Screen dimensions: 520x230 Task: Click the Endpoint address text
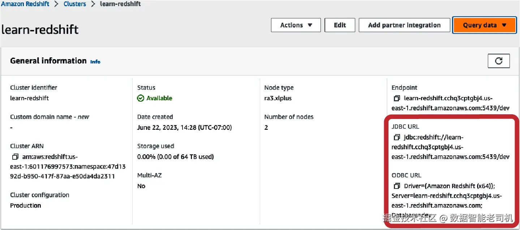tap(450, 103)
